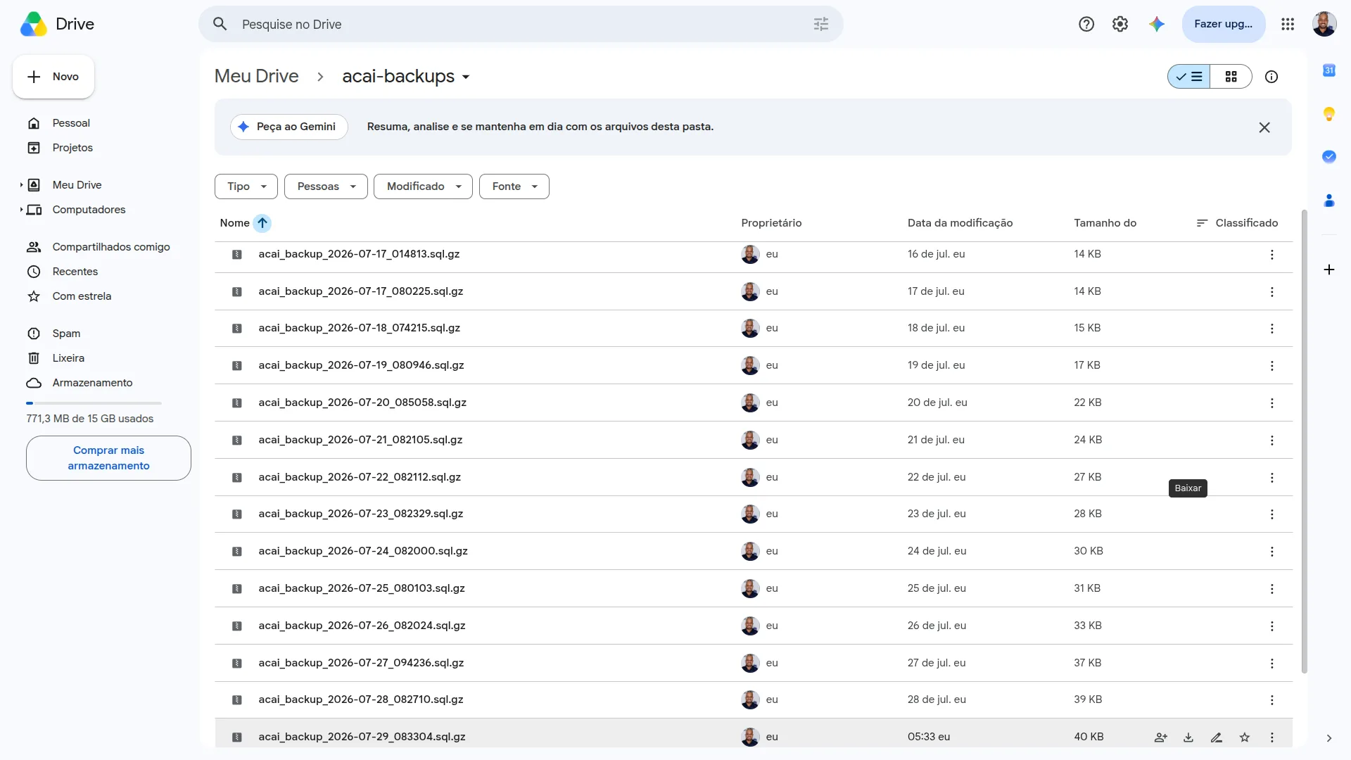
Task: Sort by Data da modificação column
Action: click(960, 223)
